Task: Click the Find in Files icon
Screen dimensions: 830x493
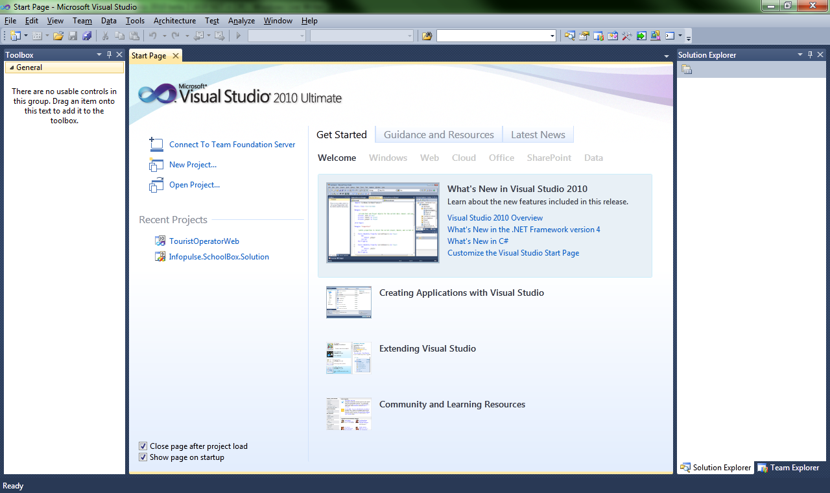Action: coord(427,36)
